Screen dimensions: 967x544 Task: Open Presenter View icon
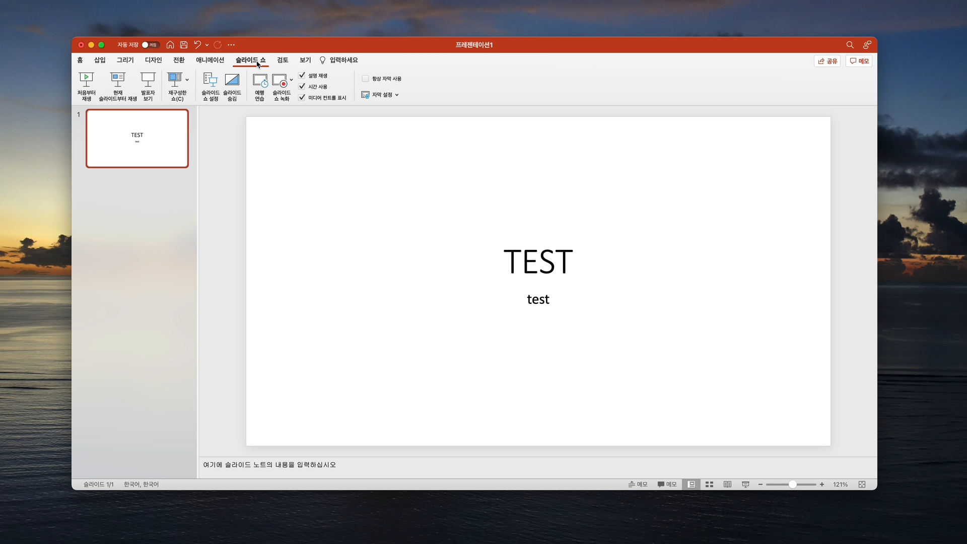coord(148,80)
